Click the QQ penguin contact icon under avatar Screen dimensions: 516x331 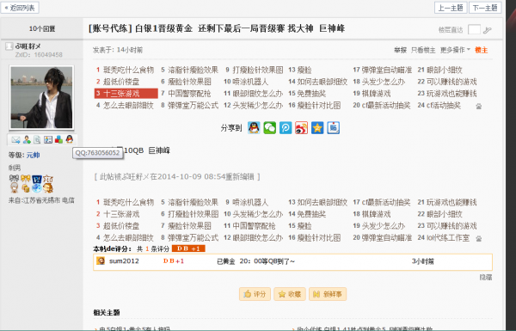(x=69, y=139)
